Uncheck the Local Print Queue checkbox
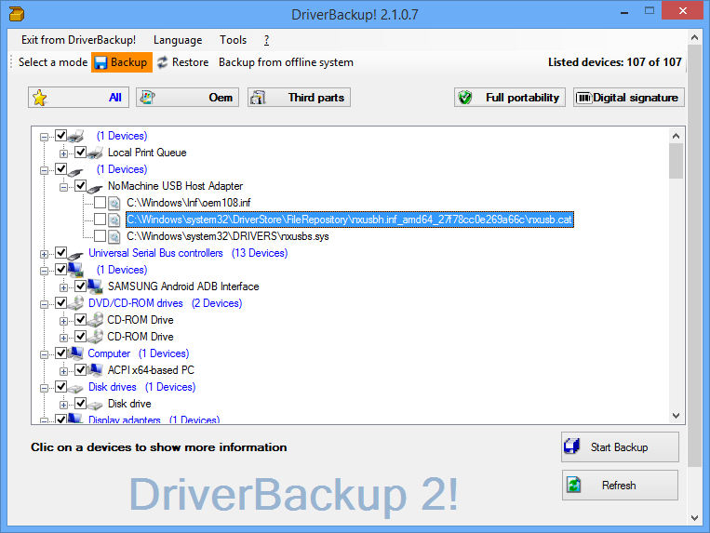Screen dimensions: 710x533 click(81, 152)
